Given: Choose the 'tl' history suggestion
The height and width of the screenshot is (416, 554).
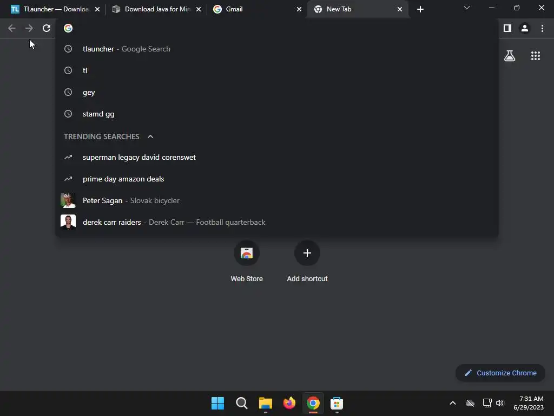Looking at the screenshot, I should tap(276, 70).
